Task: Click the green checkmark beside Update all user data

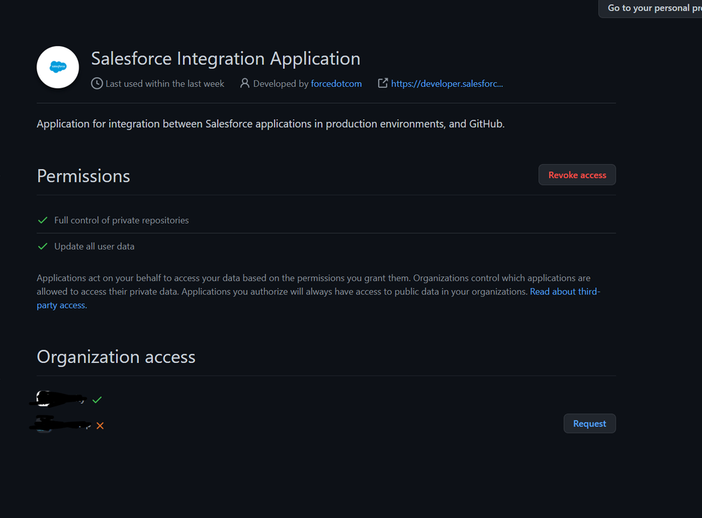Action: 43,247
